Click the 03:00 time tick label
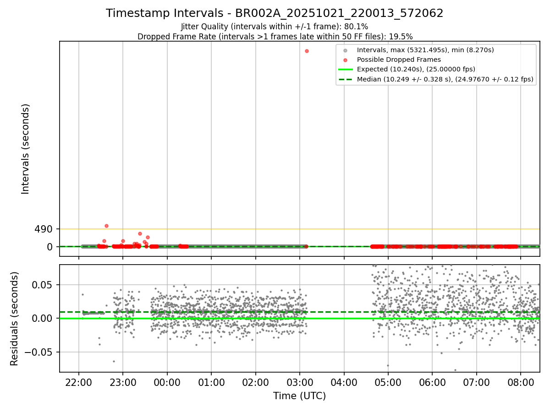 click(x=300, y=383)
